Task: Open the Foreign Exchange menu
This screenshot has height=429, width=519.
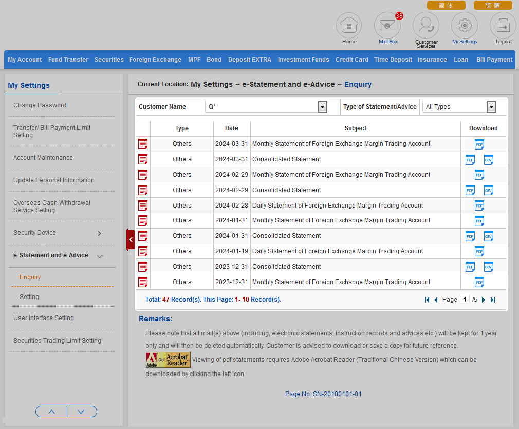Action: pyautogui.click(x=155, y=60)
